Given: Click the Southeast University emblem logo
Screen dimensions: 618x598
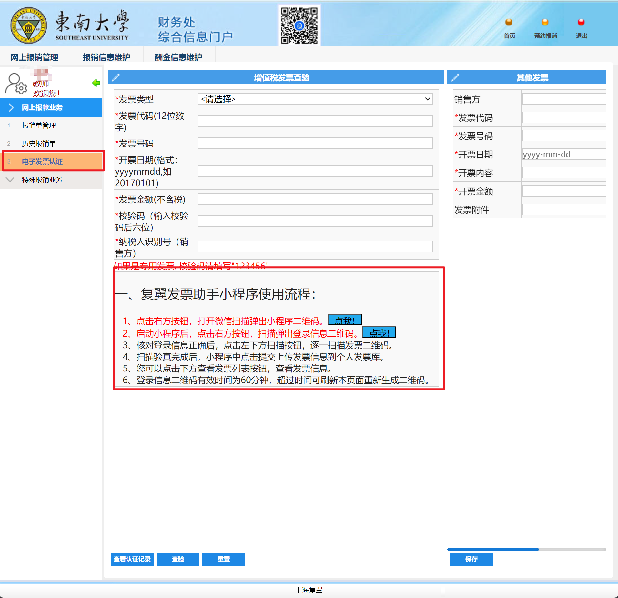Looking at the screenshot, I should point(28,25).
